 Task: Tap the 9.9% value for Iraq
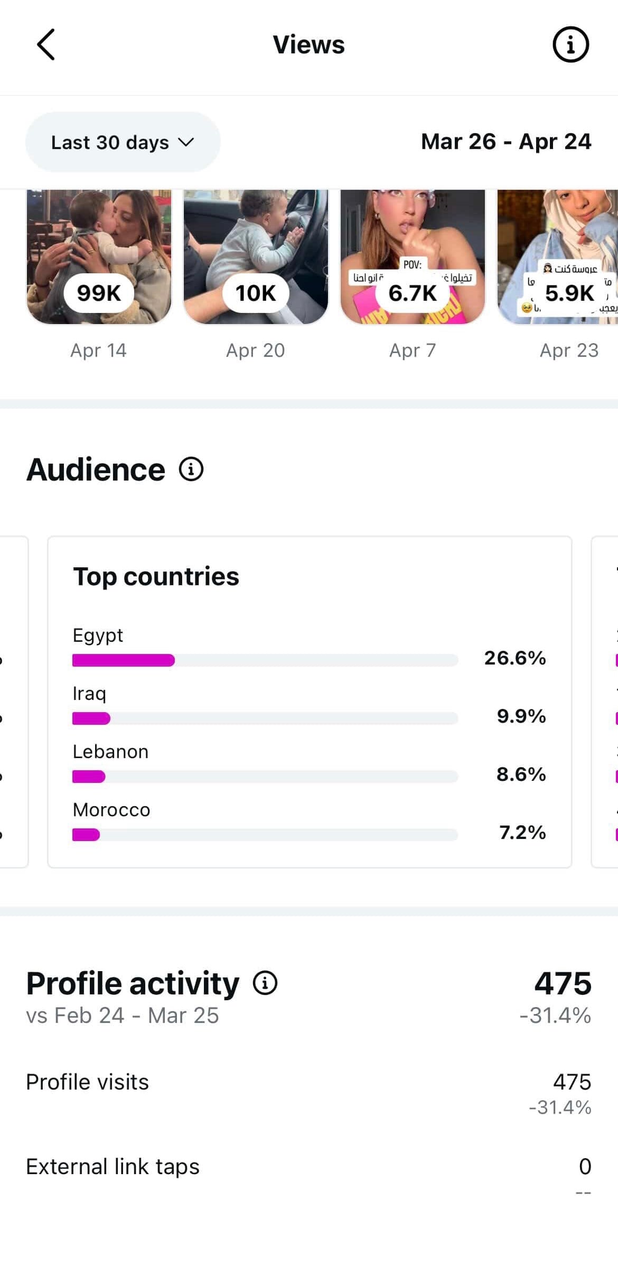[x=521, y=716]
